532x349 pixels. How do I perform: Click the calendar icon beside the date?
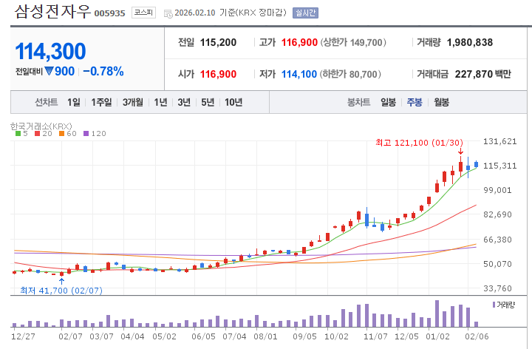coord(167,13)
